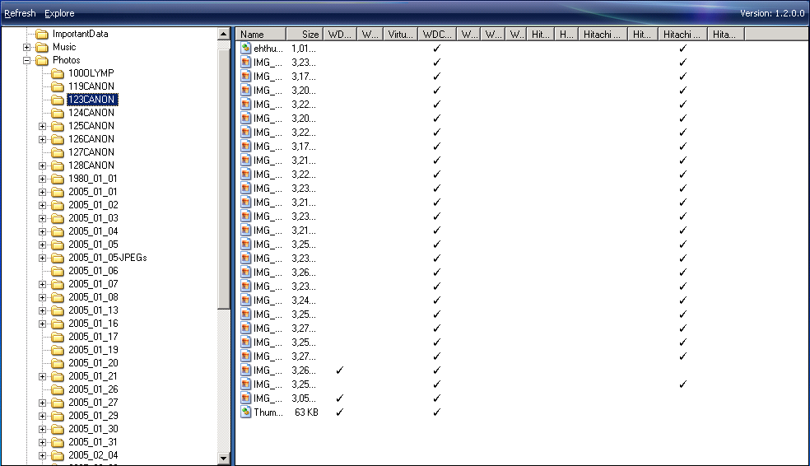Screen dimensions: 810x466
Task: Click the Hita... last column header
Action: click(x=726, y=35)
